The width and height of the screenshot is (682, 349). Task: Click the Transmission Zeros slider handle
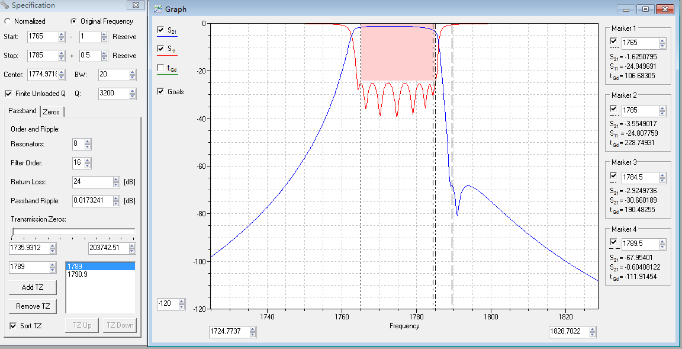tap(12, 233)
